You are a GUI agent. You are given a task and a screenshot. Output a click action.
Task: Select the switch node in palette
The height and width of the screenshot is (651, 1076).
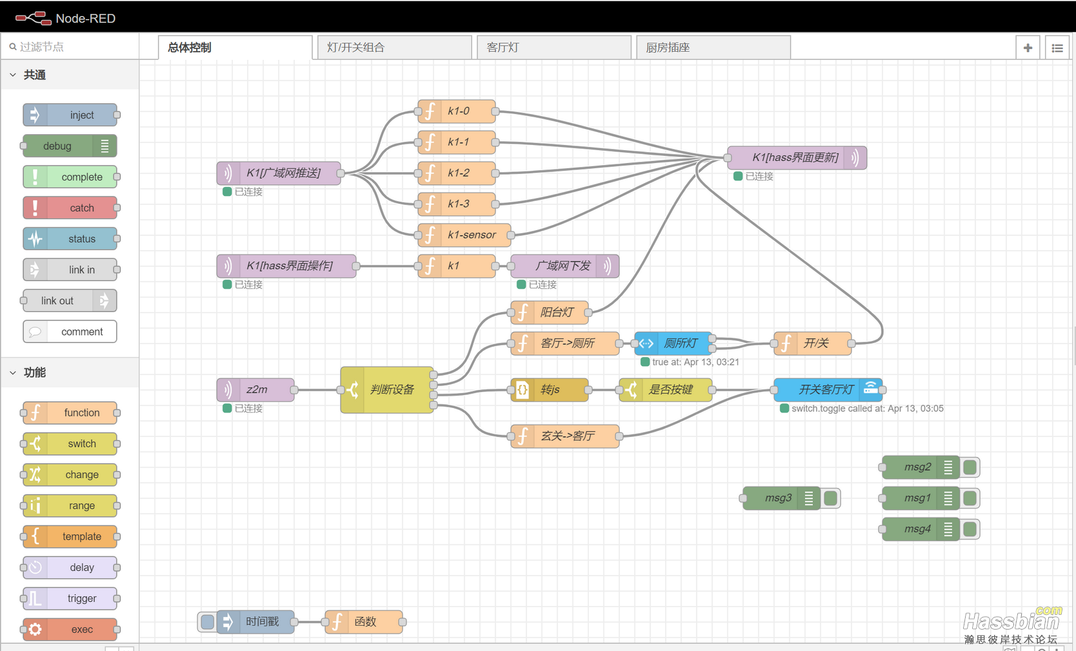pyautogui.click(x=70, y=443)
